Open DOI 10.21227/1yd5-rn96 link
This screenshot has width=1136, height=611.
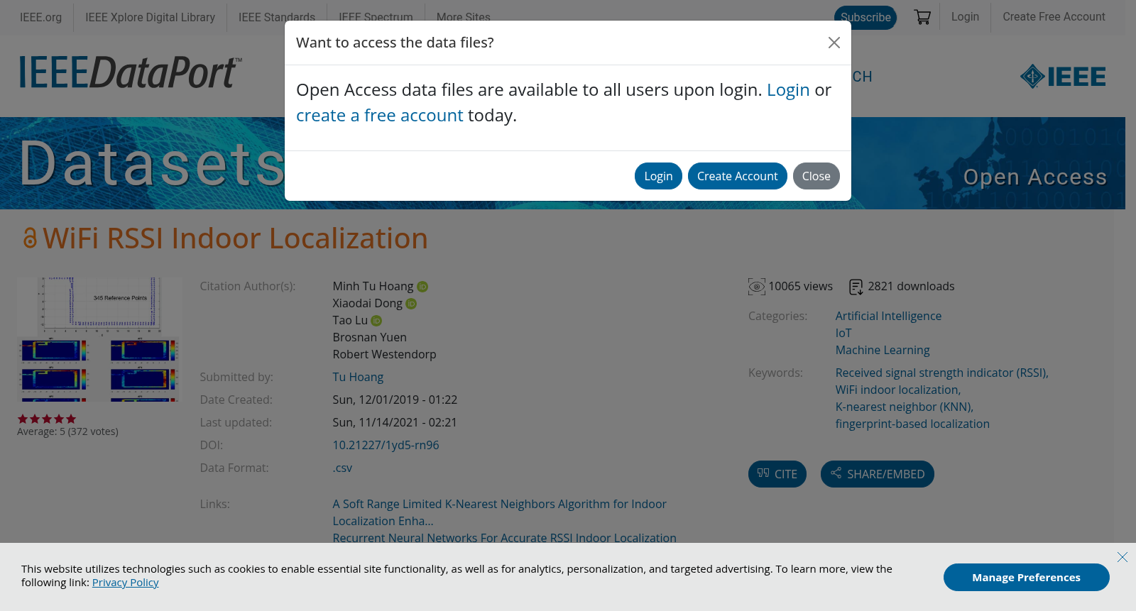tap(386, 446)
